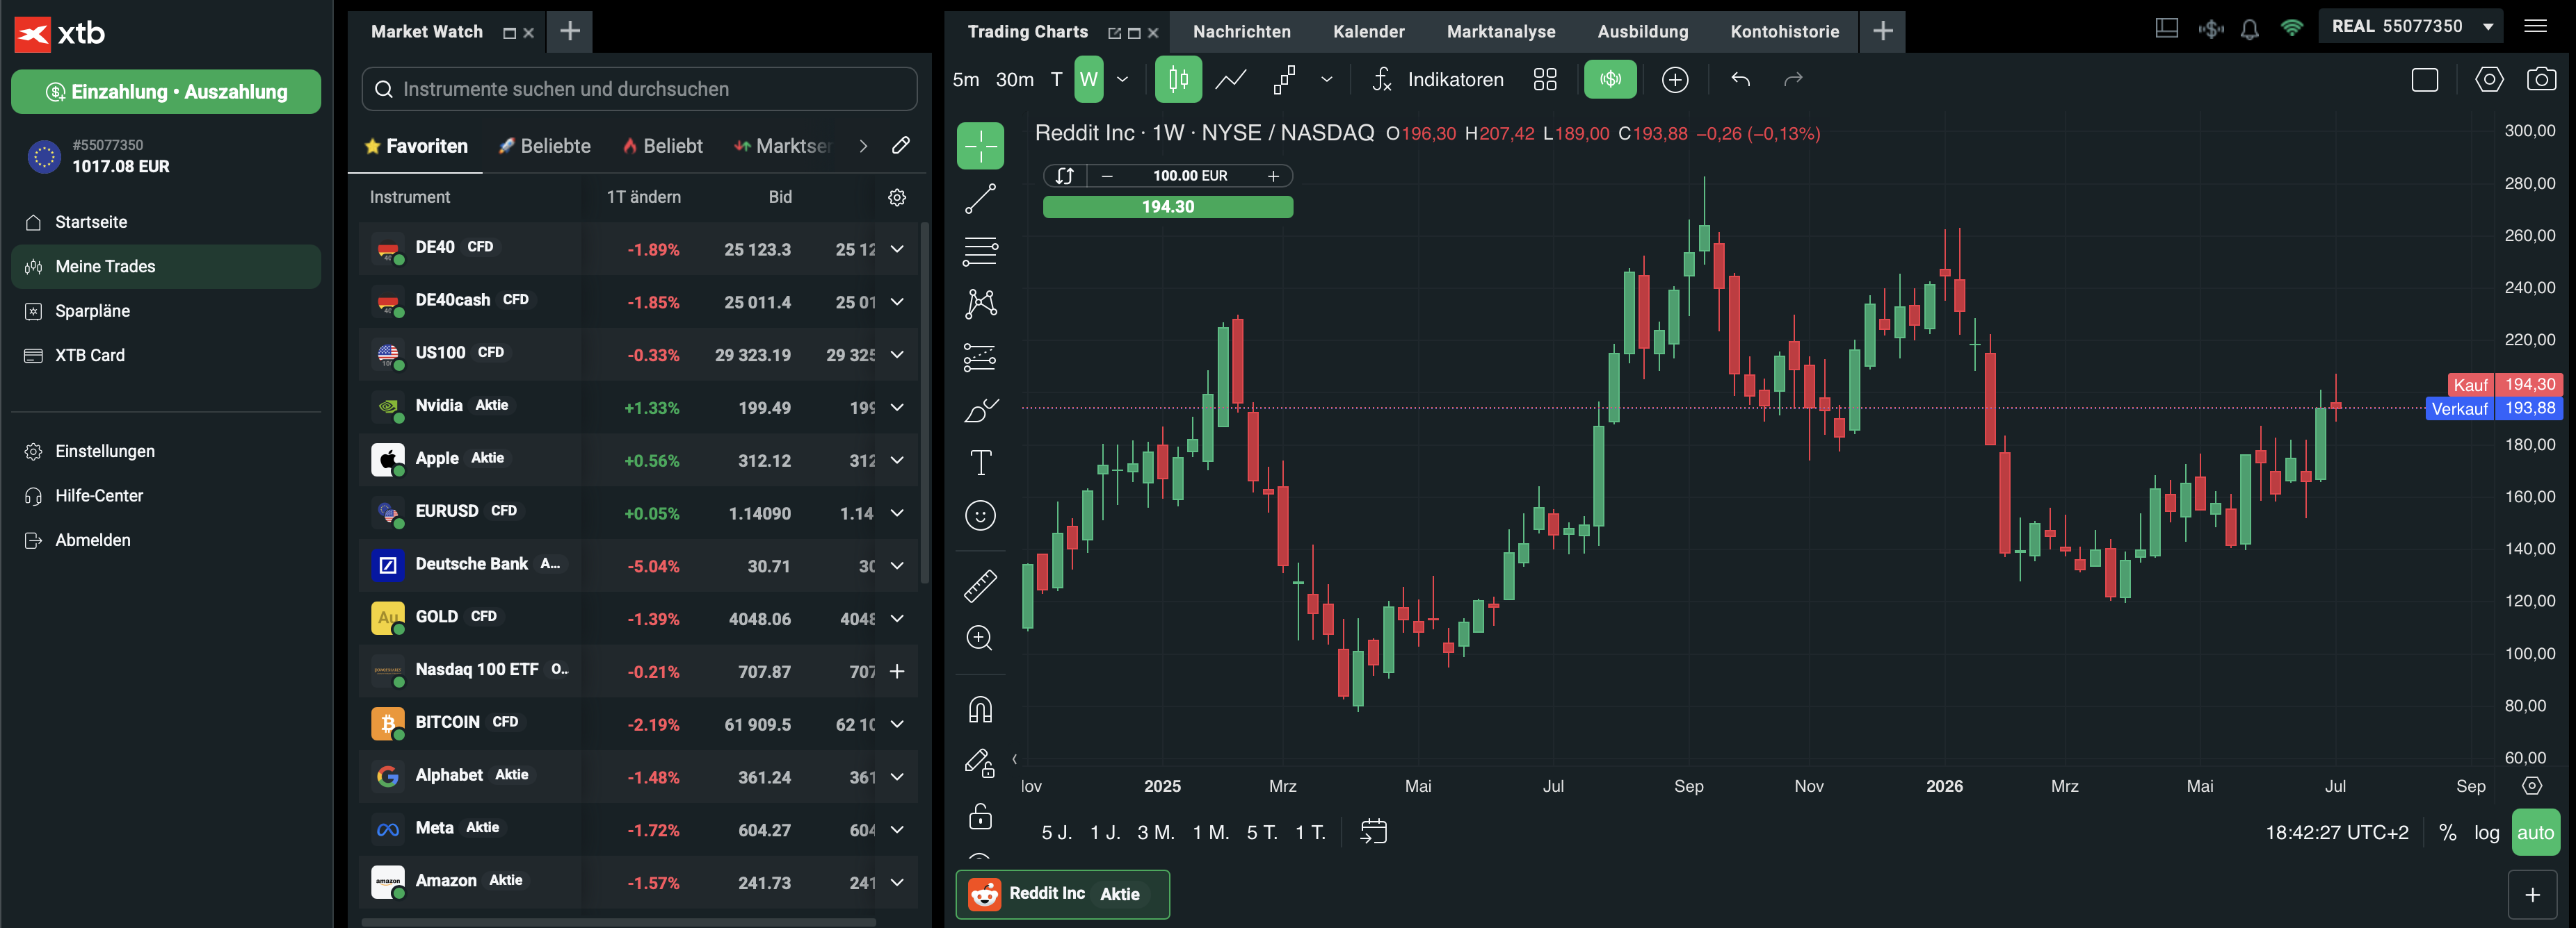2576x928 pixels.
Task: Switch to the Kalender tab
Action: click(x=1368, y=32)
